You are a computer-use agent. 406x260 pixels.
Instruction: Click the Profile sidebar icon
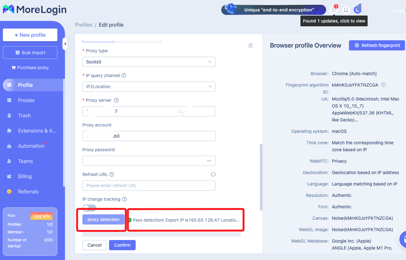pyautogui.click(x=9, y=85)
